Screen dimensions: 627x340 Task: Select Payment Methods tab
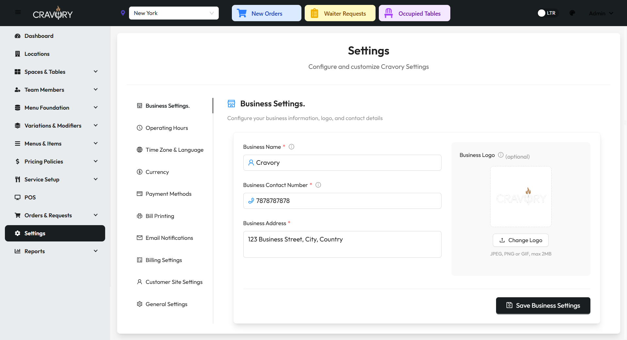[170, 194]
